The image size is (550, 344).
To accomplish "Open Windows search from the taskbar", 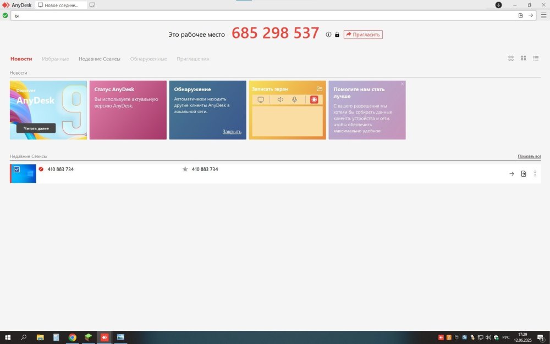I will pyautogui.click(x=24, y=337).
